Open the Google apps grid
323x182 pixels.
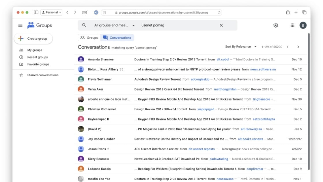pos(292,25)
